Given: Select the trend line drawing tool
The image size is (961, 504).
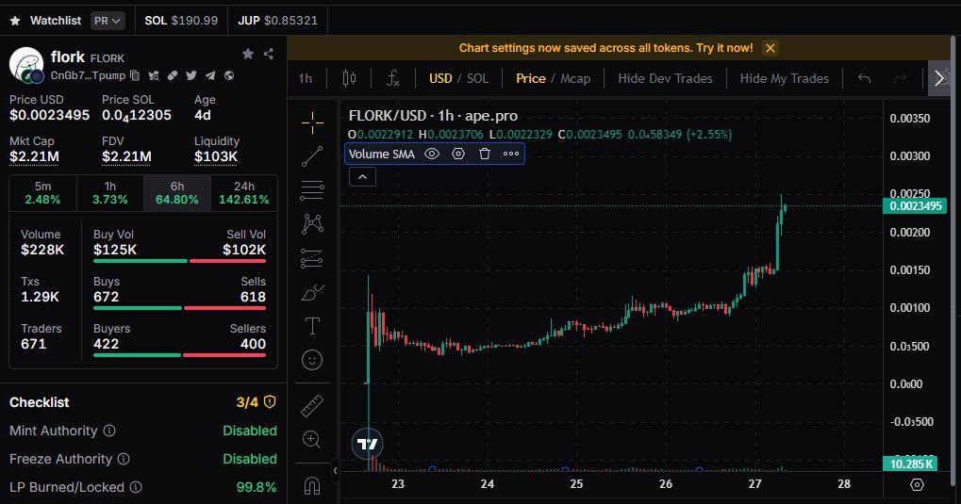Looking at the screenshot, I should coord(312,156).
